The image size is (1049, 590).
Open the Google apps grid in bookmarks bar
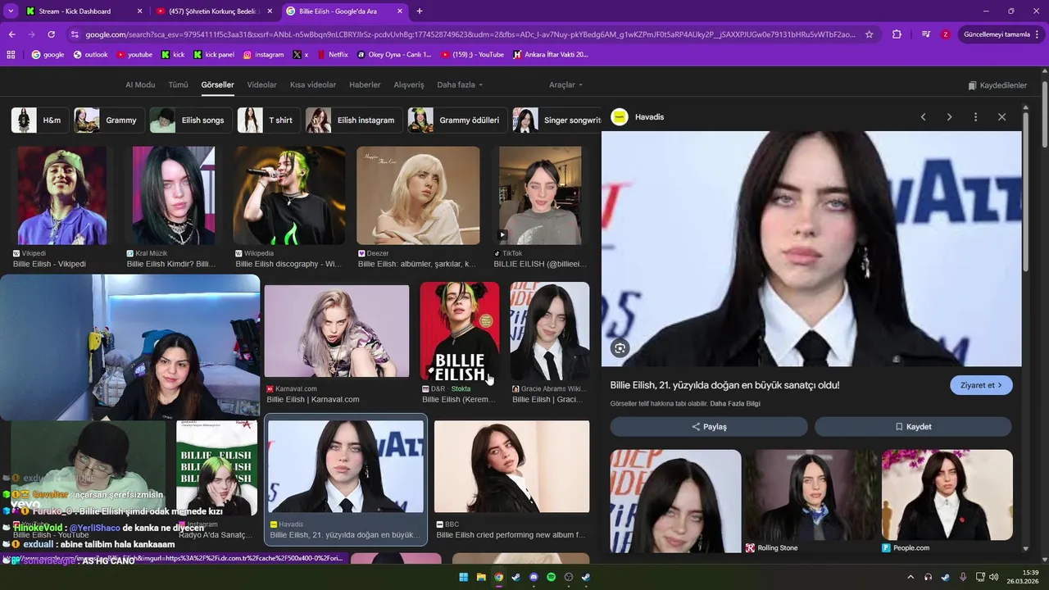[11, 55]
